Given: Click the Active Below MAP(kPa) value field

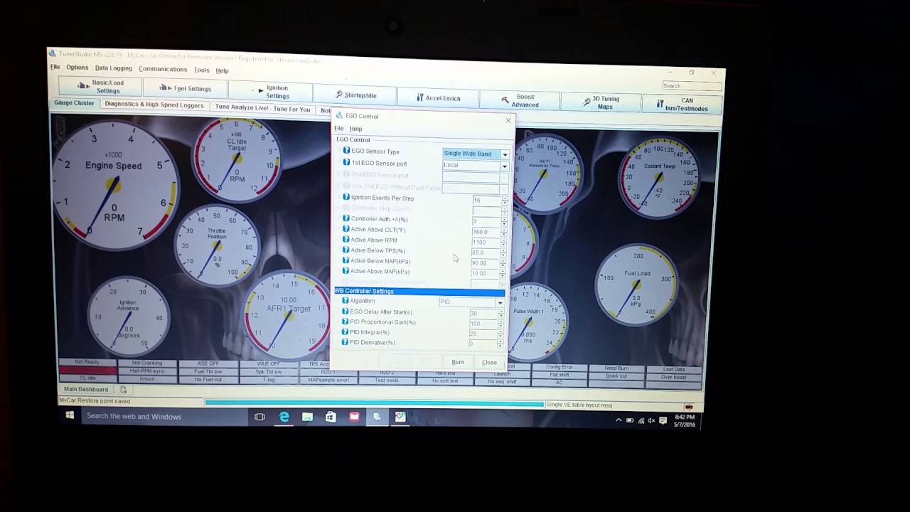Looking at the screenshot, I should pyautogui.click(x=485, y=263).
